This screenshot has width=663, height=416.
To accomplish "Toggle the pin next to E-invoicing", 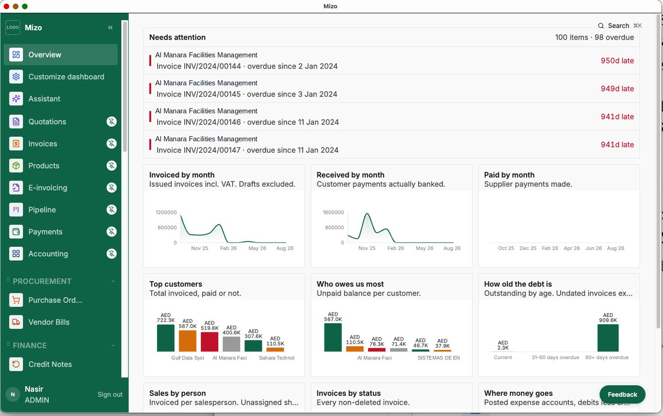I will [112, 188].
